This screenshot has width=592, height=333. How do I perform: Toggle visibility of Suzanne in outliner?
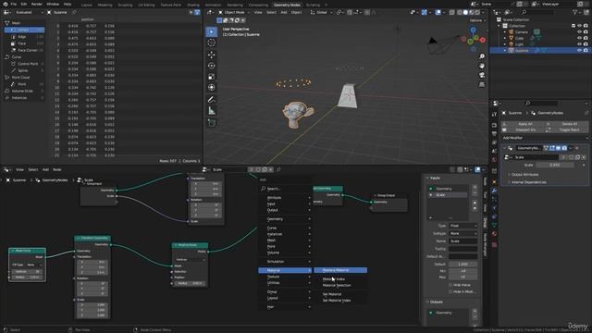(x=579, y=50)
